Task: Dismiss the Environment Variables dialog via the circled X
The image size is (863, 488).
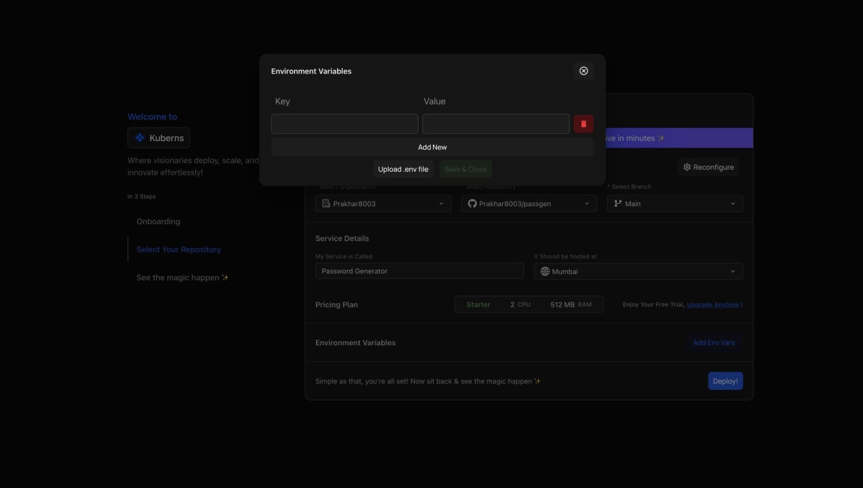Action: pos(583,71)
